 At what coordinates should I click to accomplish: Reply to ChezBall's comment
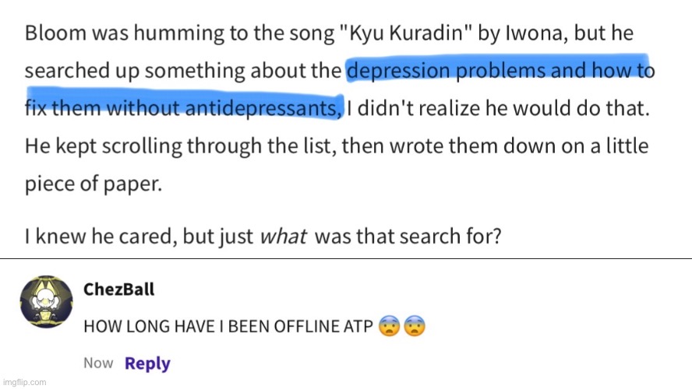(147, 363)
